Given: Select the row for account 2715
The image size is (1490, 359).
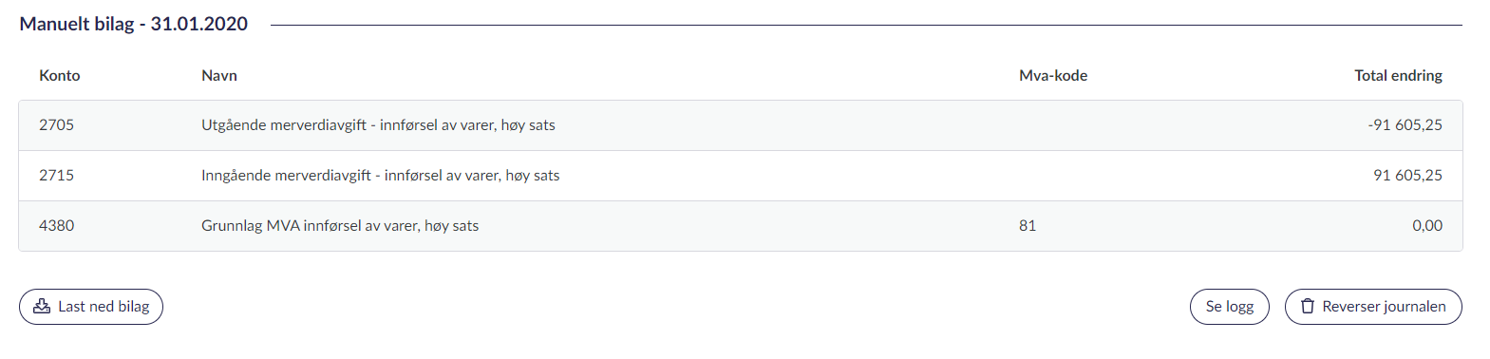Looking at the screenshot, I should pyautogui.click(x=741, y=176).
